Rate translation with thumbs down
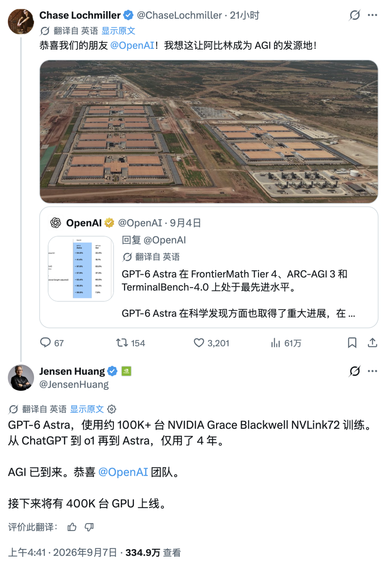Screen dimensions: 387x568 click(x=89, y=527)
